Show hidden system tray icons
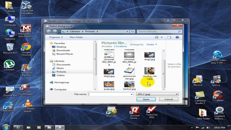This screenshot has height=130, width=231. tap(192, 127)
